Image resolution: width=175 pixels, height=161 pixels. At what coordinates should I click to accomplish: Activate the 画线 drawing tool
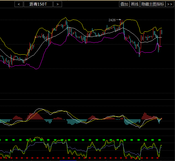(134, 4)
